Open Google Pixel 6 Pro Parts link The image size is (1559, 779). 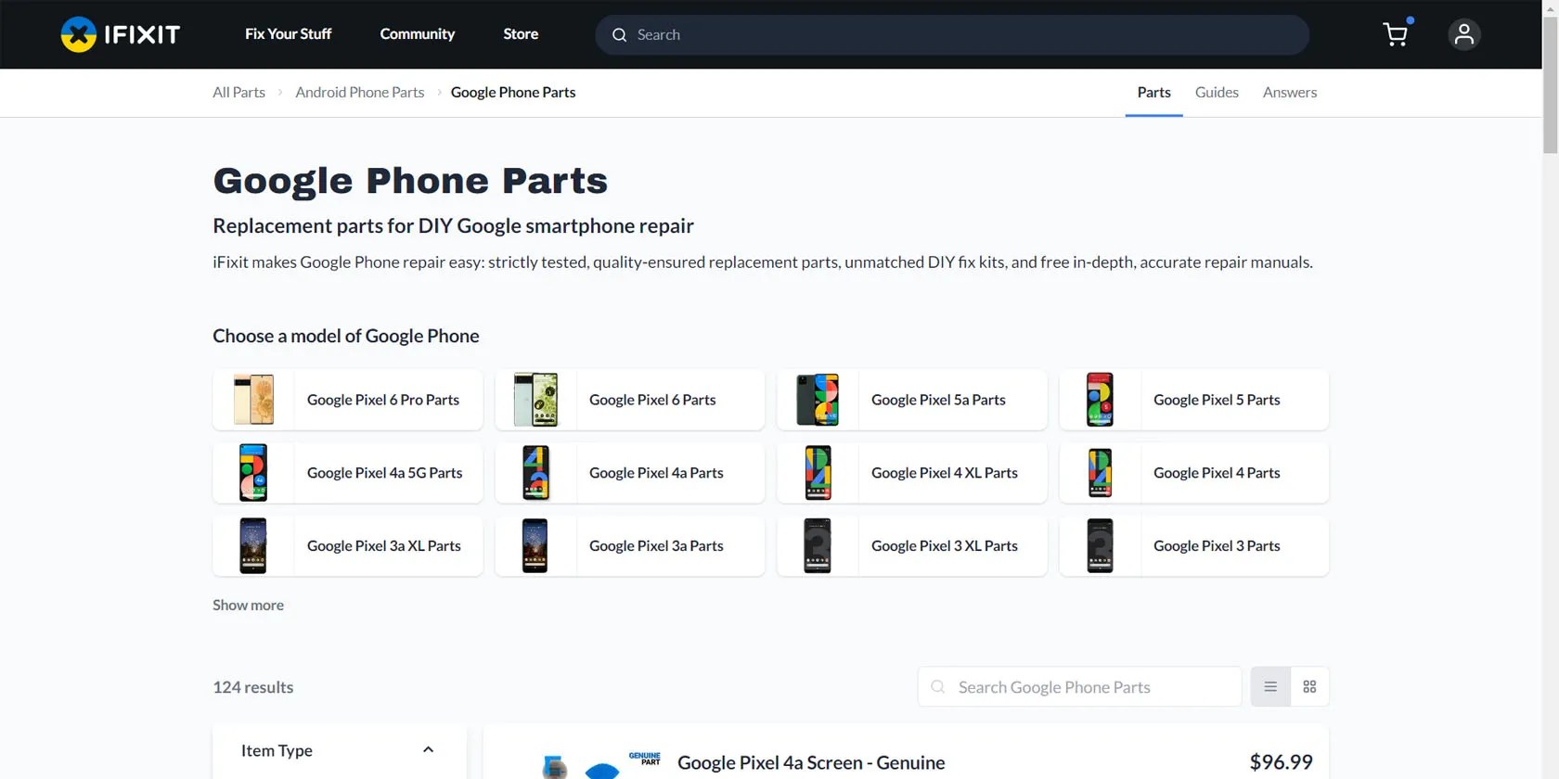click(382, 400)
